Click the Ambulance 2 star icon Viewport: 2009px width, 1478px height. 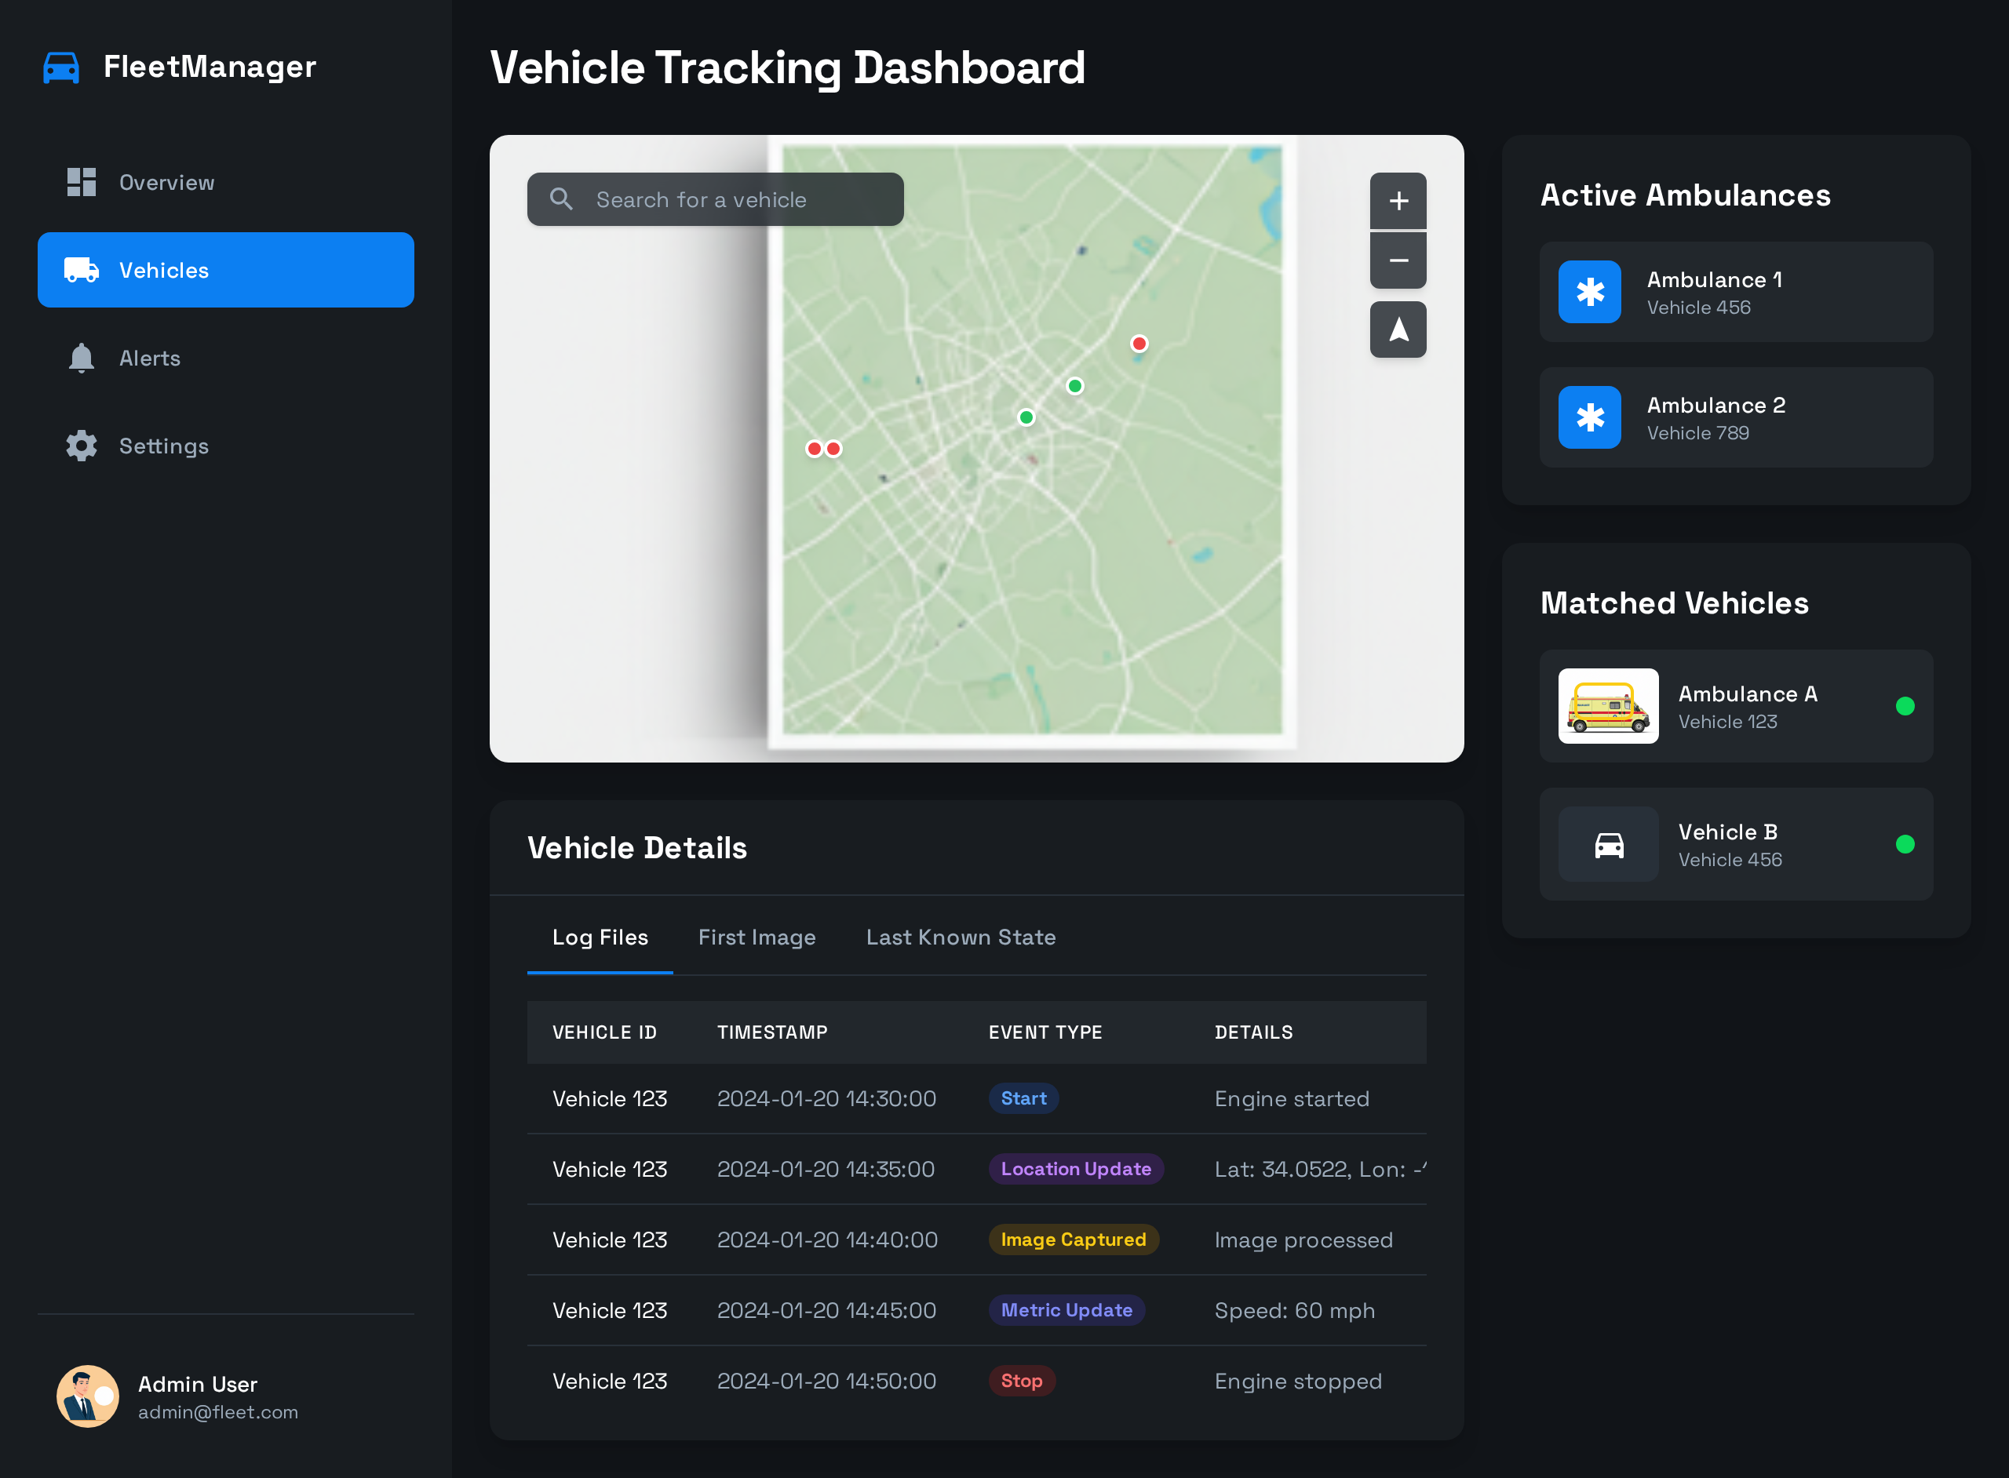(1589, 418)
